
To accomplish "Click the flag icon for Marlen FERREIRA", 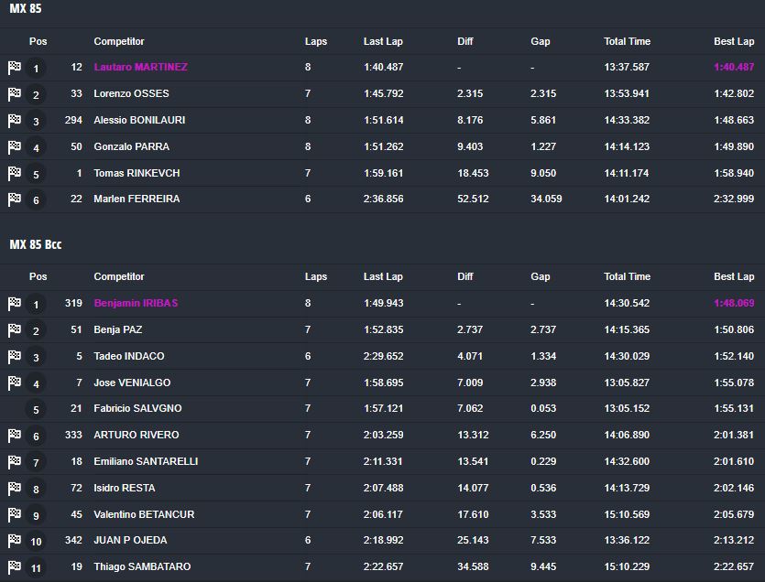I will pyautogui.click(x=14, y=199).
